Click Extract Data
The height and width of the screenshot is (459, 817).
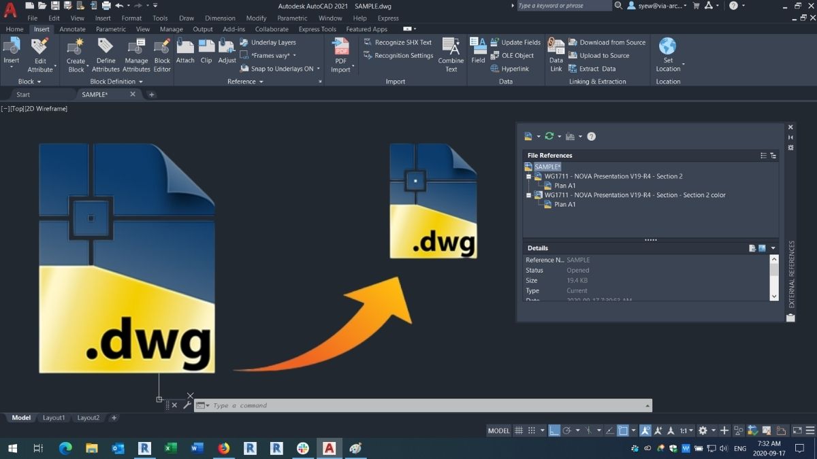coord(592,69)
